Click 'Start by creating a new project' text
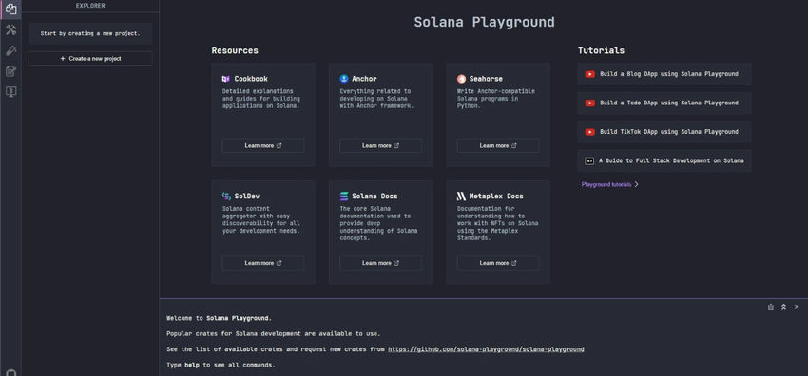 coord(90,33)
